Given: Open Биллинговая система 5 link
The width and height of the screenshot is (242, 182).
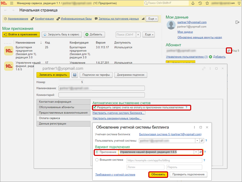Looking at the screenshot, I should pyautogui.click(x=170, y=134).
